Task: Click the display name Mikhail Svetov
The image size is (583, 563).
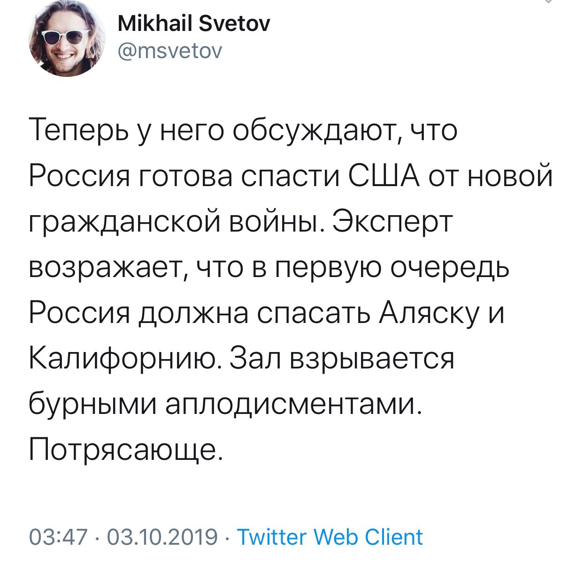Action: coord(194,23)
